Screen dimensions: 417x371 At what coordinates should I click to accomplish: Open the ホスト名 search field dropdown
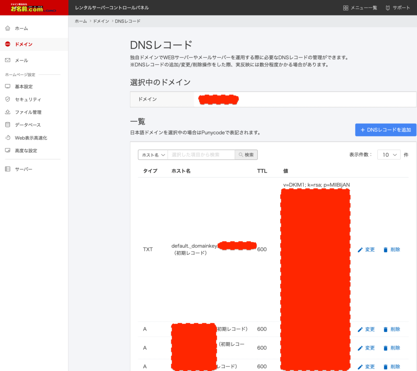tap(153, 155)
